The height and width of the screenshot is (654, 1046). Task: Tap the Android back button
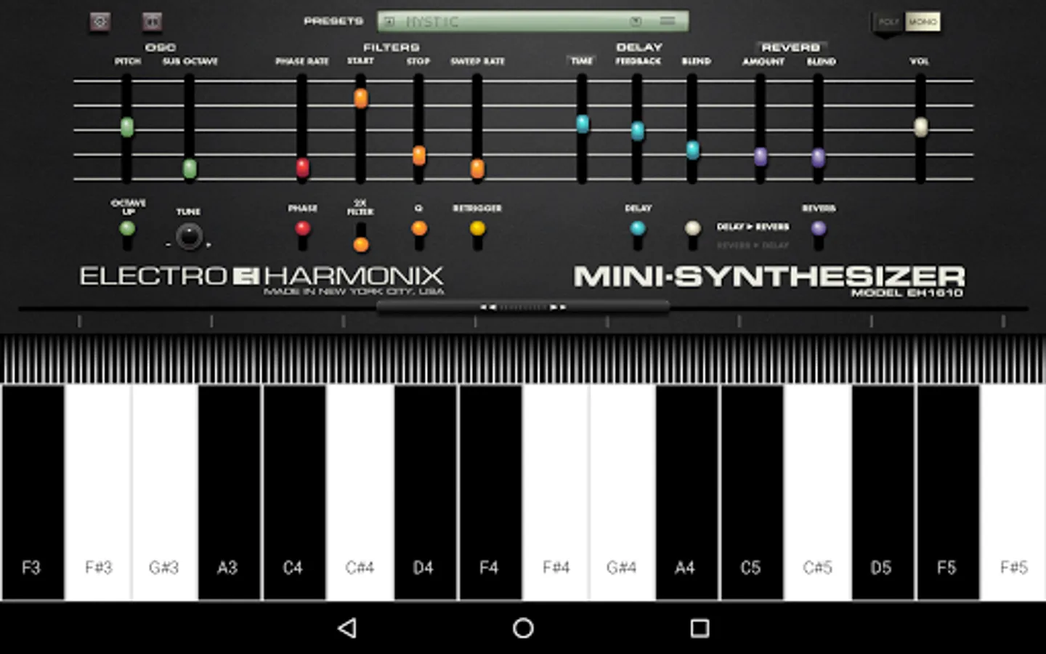[x=348, y=628]
